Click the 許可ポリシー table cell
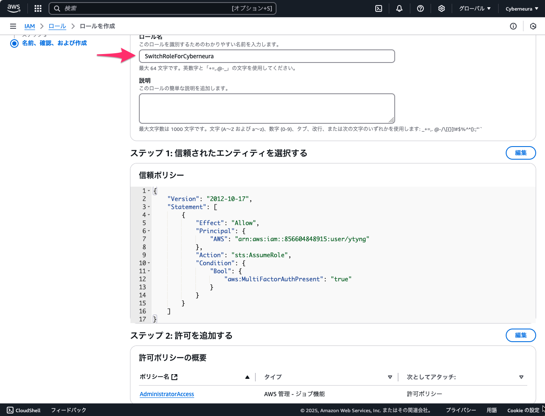The height and width of the screenshot is (416, 545). (424, 394)
